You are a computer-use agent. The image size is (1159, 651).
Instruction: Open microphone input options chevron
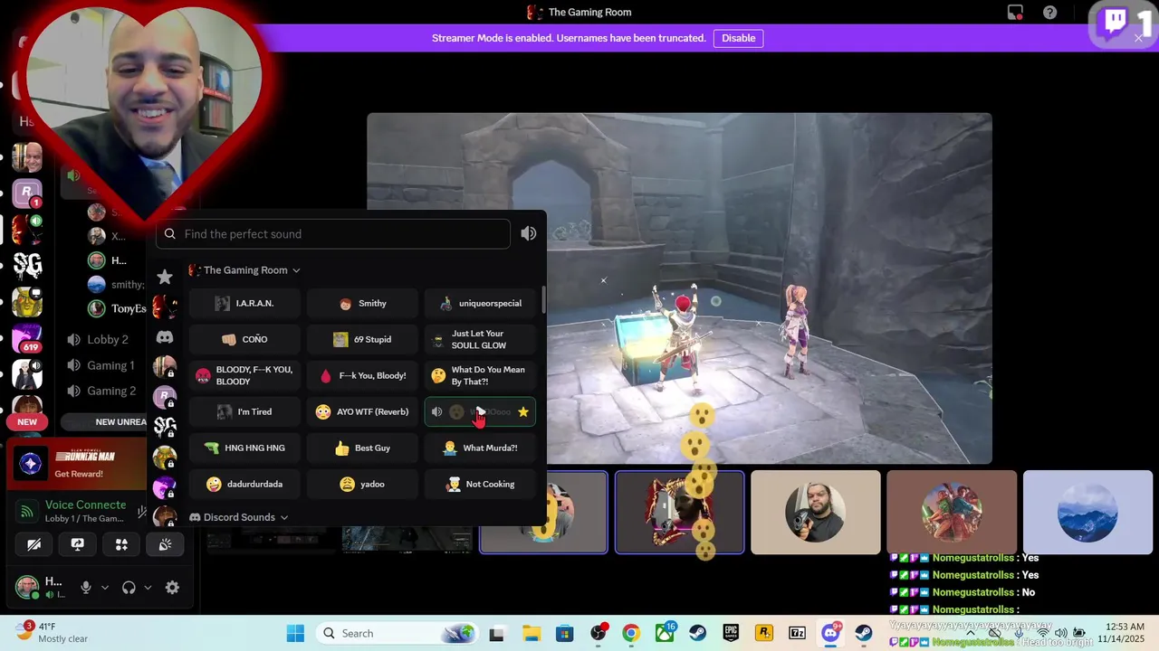[x=105, y=588]
